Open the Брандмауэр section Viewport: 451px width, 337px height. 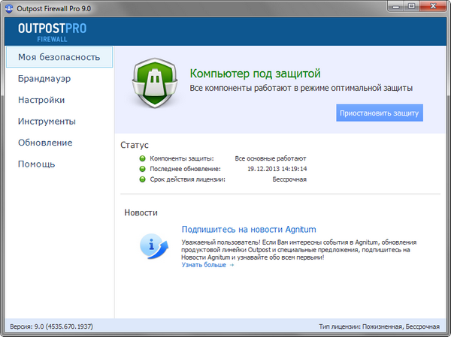point(44,78)
